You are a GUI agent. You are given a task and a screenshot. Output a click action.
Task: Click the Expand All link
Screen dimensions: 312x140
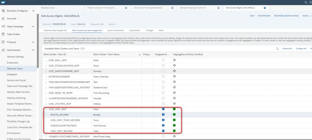pos(287,49)
